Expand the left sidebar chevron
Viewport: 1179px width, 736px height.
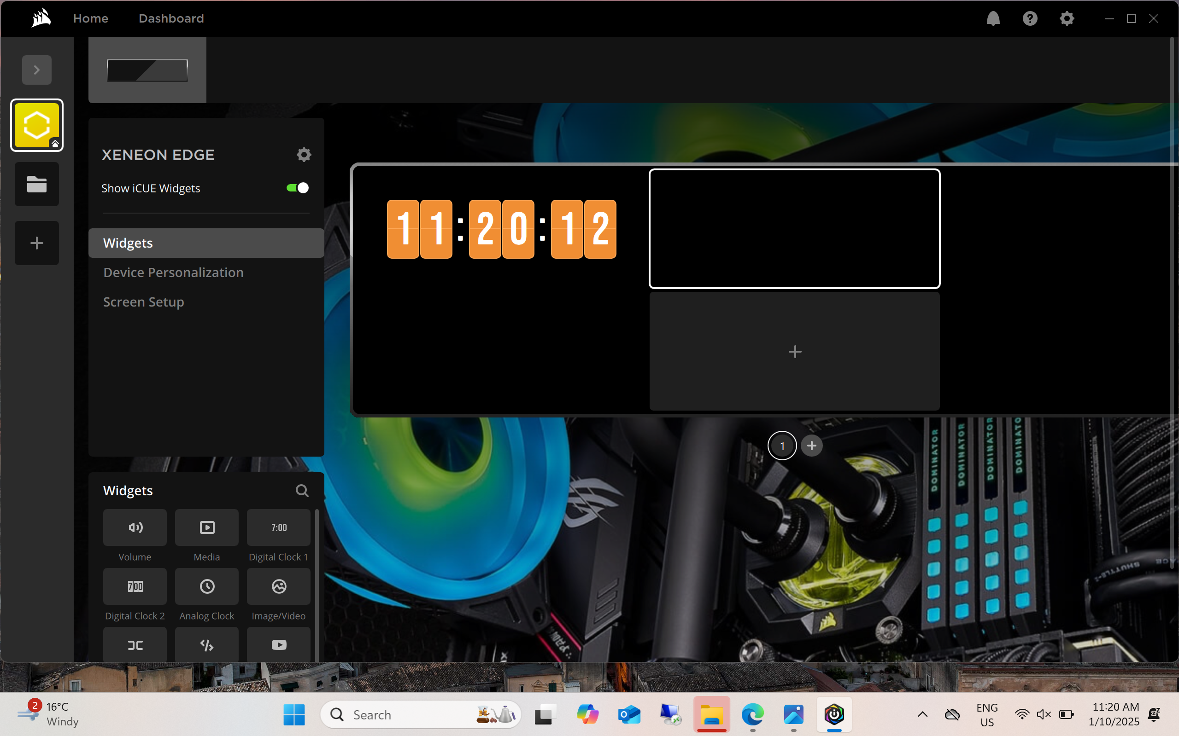click(x=36, y=70)
